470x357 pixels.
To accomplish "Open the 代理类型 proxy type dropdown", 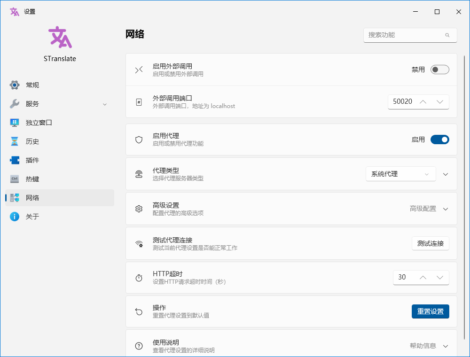I will tap(400, 174).
